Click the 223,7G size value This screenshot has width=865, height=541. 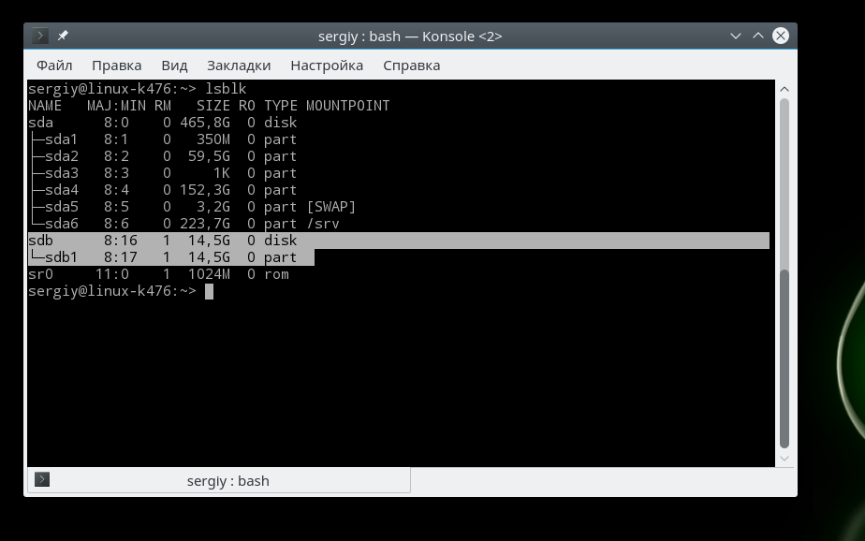(x=205, y=224)
